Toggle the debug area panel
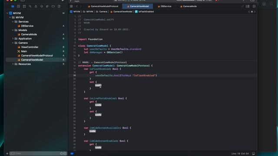 click(254, 153)
